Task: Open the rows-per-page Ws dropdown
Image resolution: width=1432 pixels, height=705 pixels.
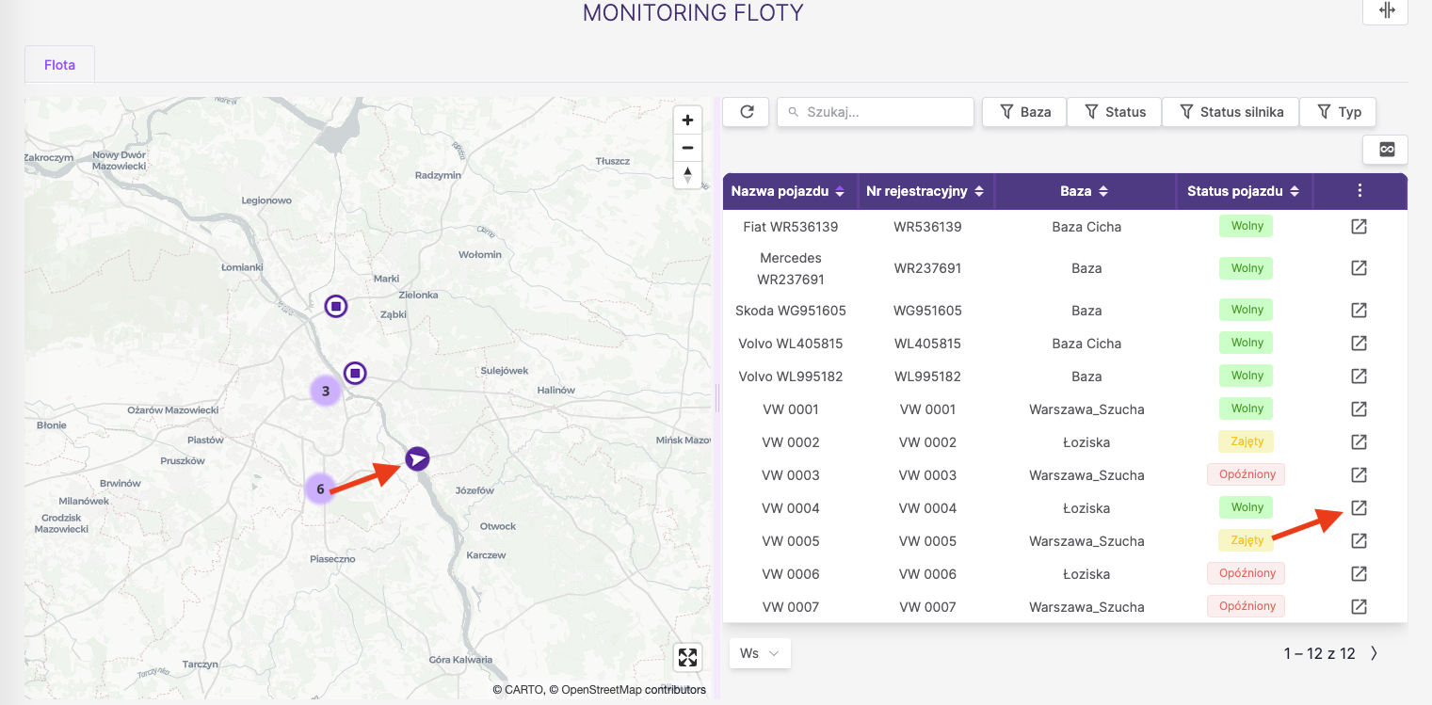Action: 760,653
